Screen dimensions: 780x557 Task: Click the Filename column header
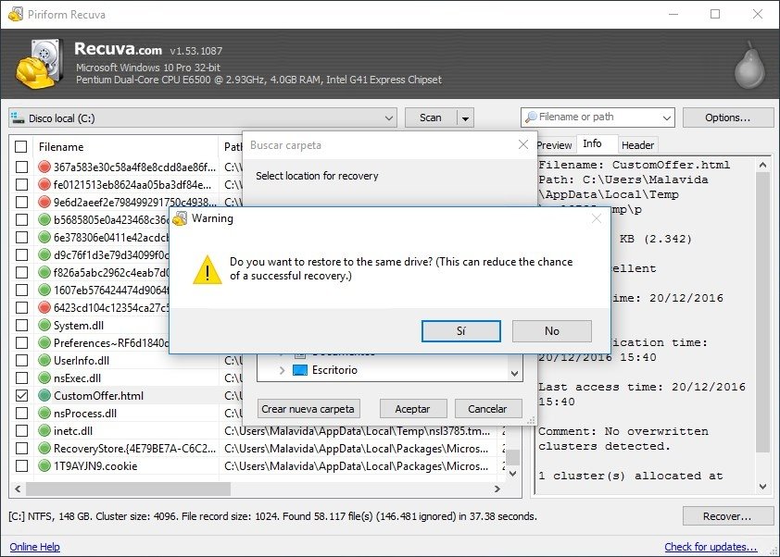pyautogui.click(x=124, y=146)
